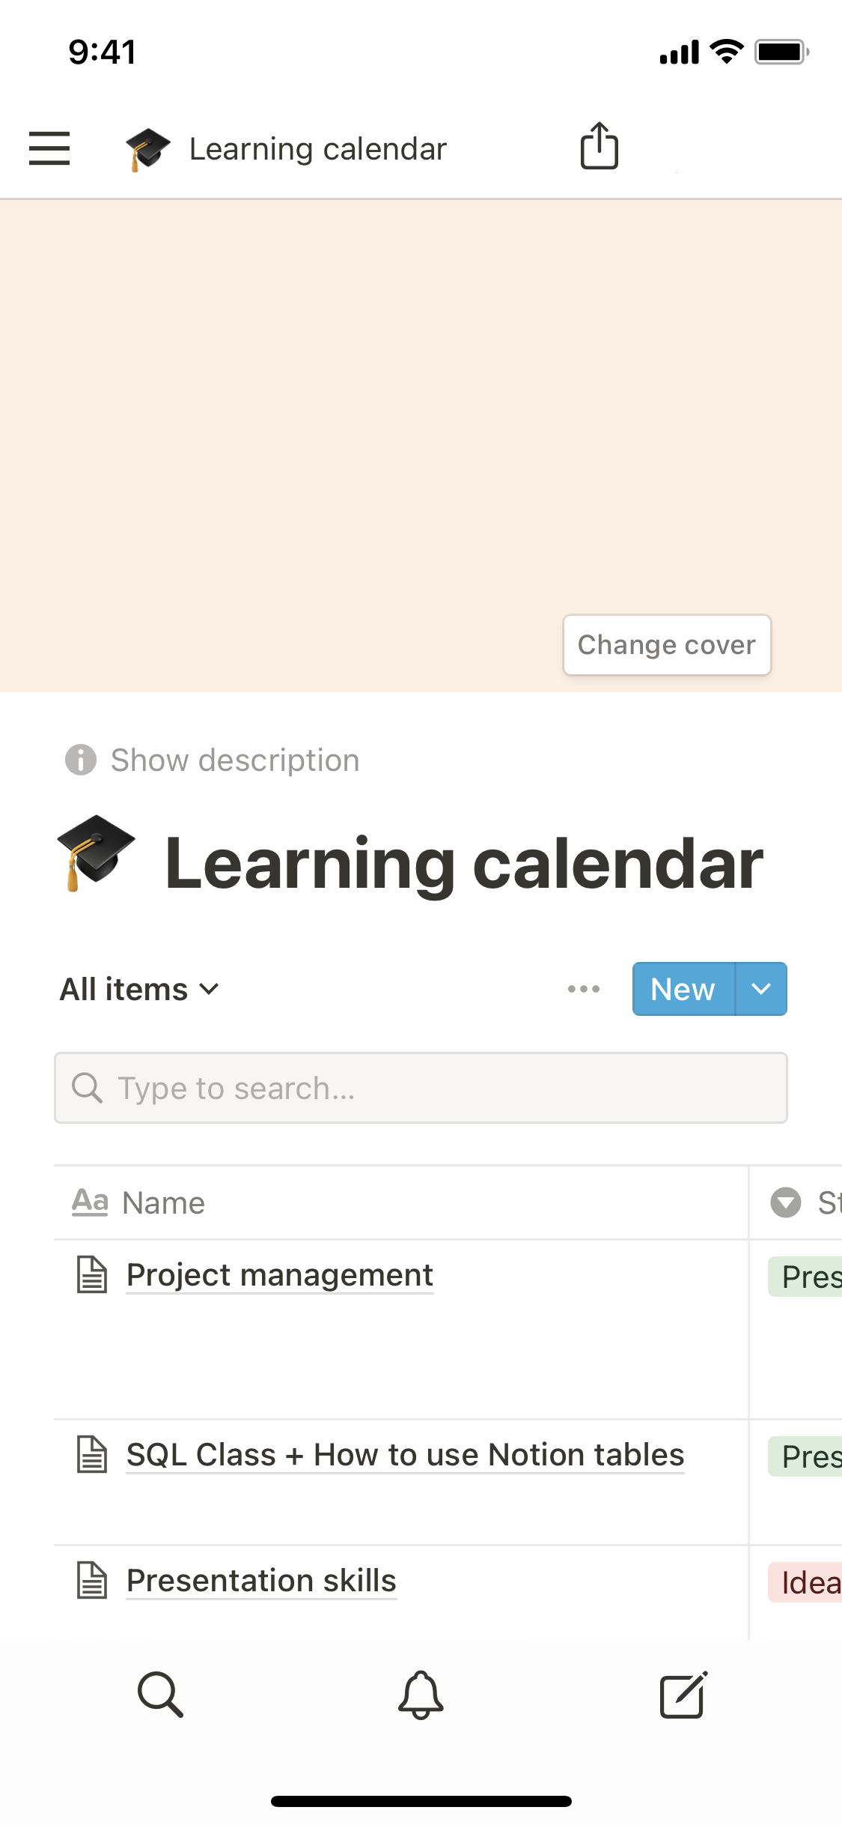Image resolution: width=842 pixels, height=1825 pixels.
Task: Tap the share icon in header
Action: click(x=600, y=146)
